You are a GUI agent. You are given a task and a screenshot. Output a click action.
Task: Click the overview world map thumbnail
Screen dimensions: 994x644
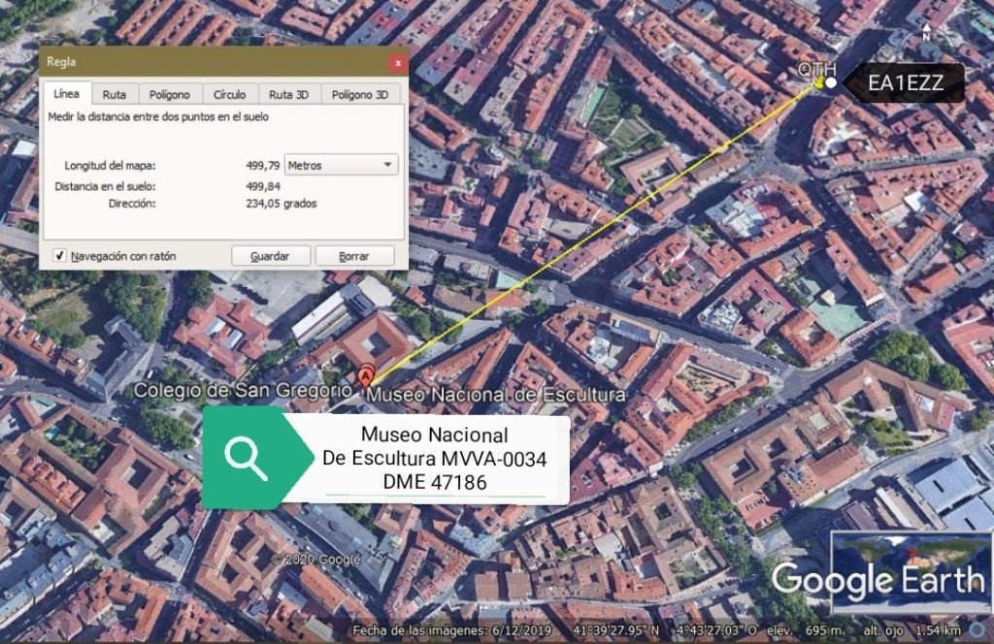911,574
